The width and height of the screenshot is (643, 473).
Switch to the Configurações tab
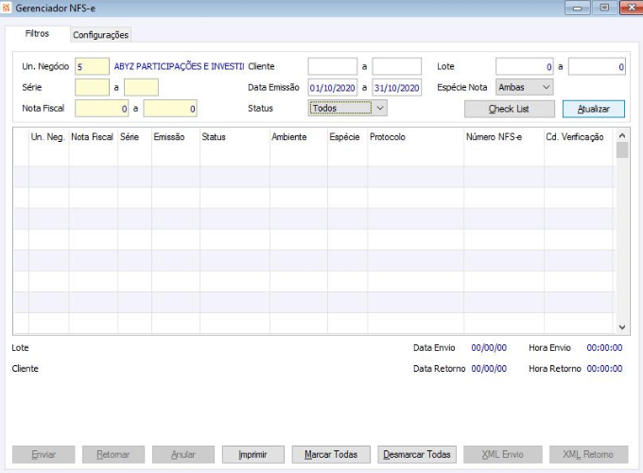point(100,35)
